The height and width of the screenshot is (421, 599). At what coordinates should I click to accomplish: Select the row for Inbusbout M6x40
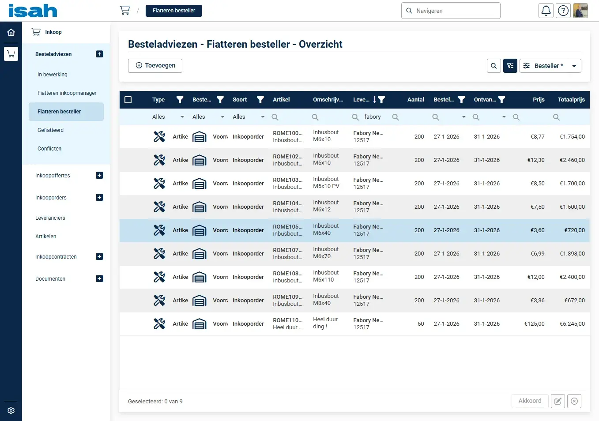click(326, 230)
